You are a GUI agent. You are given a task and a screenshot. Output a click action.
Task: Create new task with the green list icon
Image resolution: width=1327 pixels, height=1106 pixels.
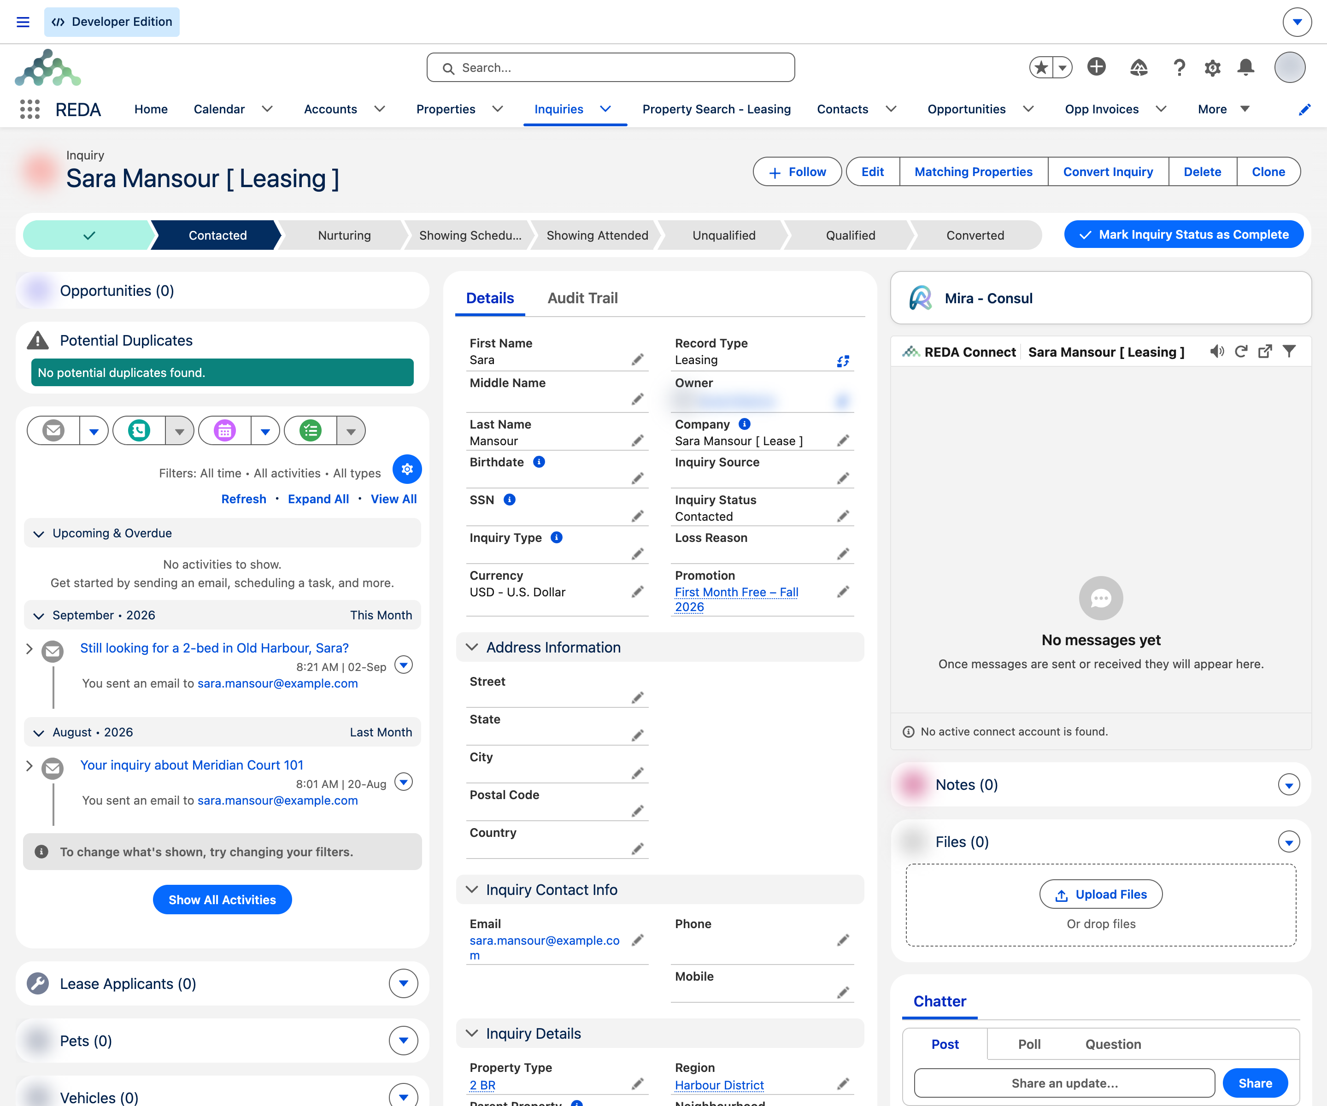[x=310, y=431]
